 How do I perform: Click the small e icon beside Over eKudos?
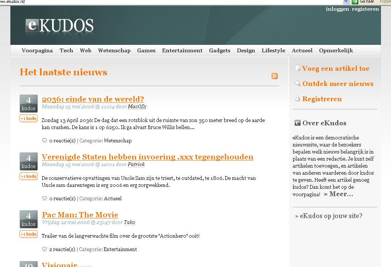298,123
